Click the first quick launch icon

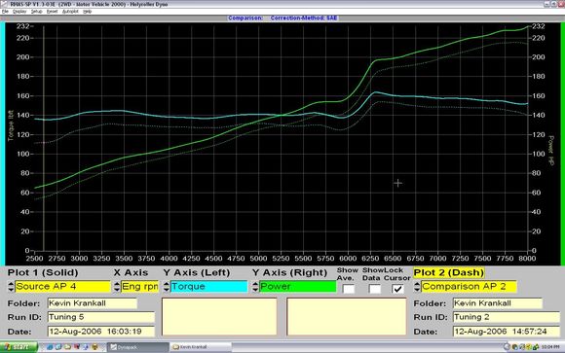[50, 347]
